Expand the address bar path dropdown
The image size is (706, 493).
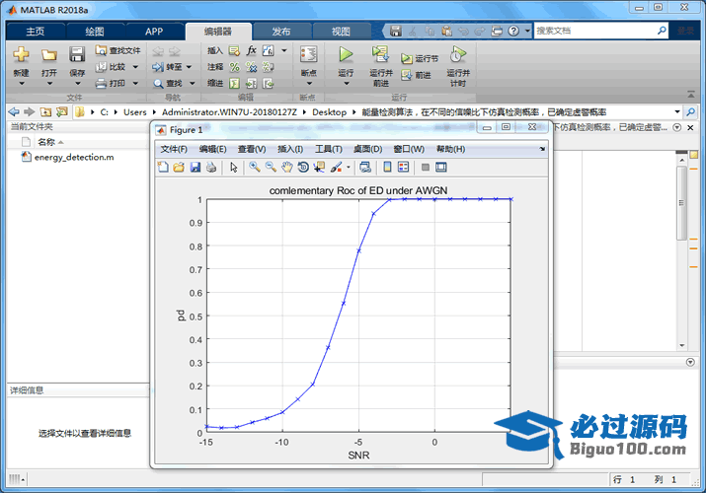[676, 112]
